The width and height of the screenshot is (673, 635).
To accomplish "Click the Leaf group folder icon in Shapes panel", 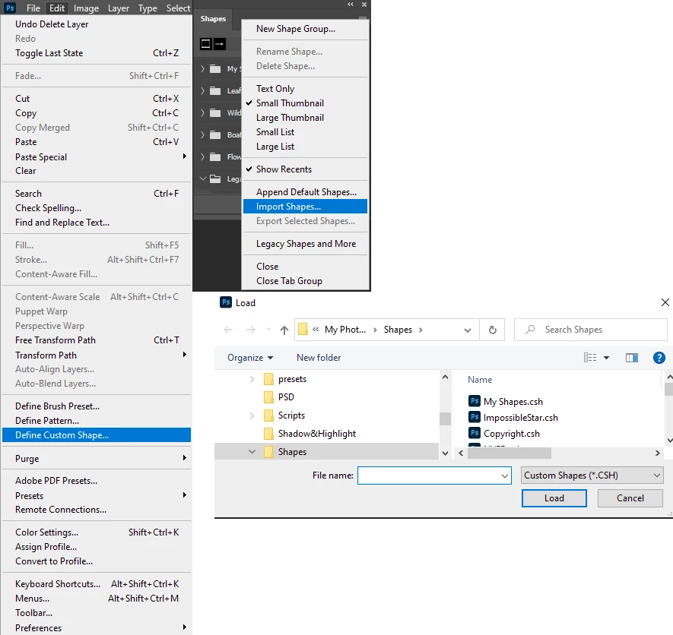I will click(215, 90).
